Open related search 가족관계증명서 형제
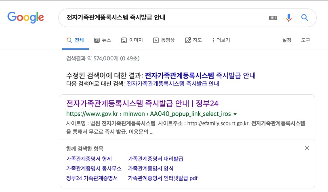 tap(89, 159)
